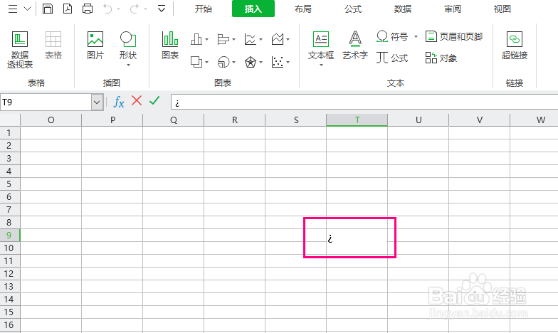The image size is (558, 333).
Task: Expand the column chart dropdown arrow
Action: [206, 40]
